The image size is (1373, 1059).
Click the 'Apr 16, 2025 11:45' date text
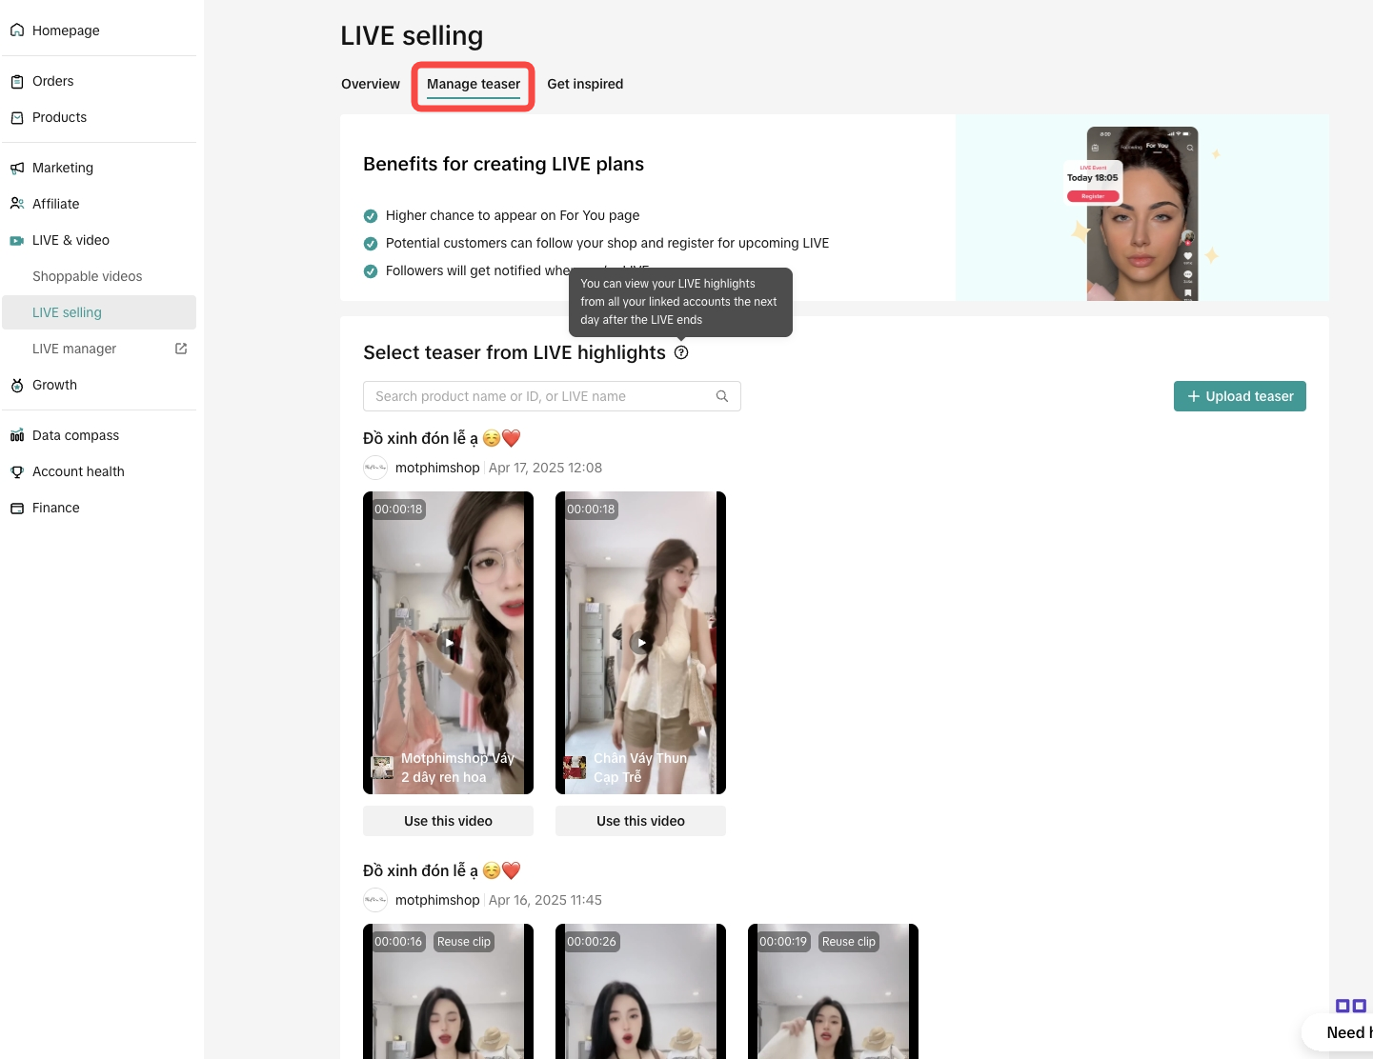[x=545, y=900]
